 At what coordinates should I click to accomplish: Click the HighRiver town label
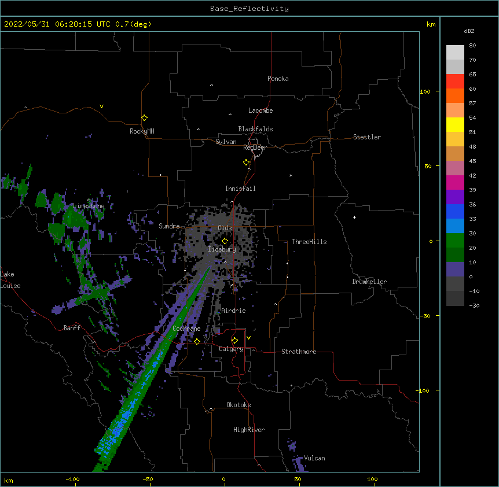(x=249, y=430)
